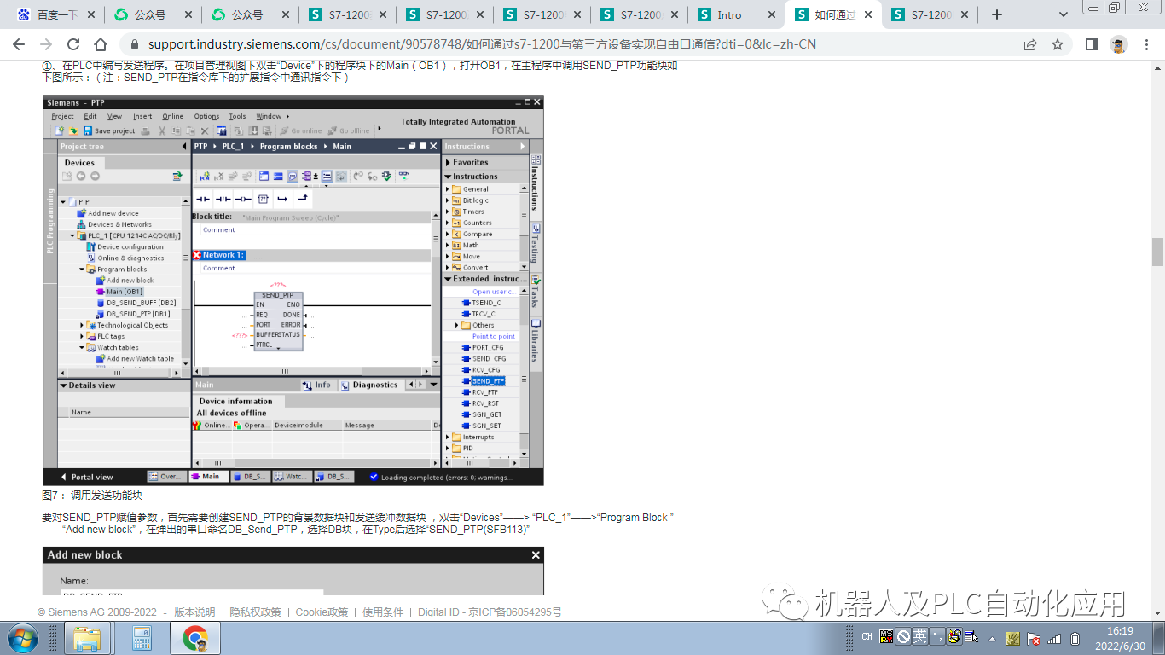Expand the Favorites section in Instructions panel
The image size is (1165, 655).
coord(448,162)
